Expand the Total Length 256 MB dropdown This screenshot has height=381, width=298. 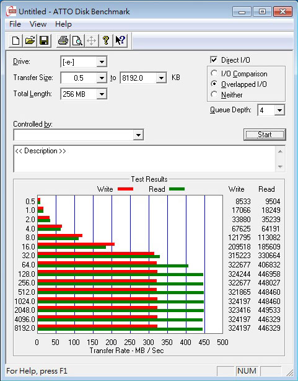[x=102, y=94]
